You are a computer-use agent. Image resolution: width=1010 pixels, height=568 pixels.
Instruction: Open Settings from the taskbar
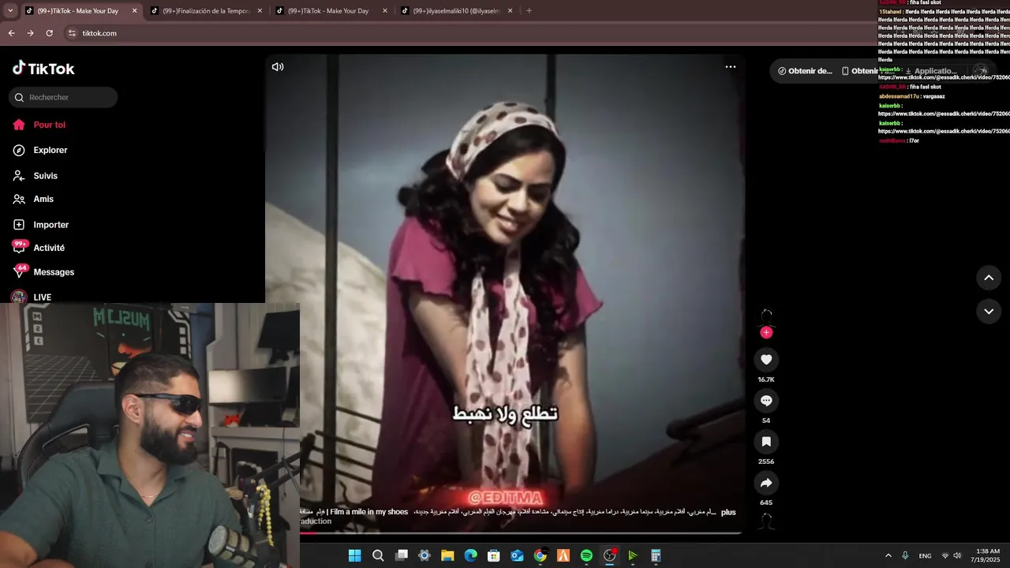[425, 555]
